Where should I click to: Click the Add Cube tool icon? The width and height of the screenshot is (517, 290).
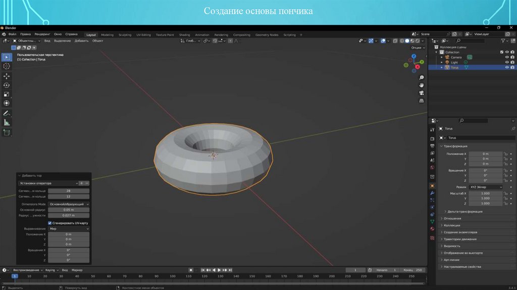(x=7, y=132)
